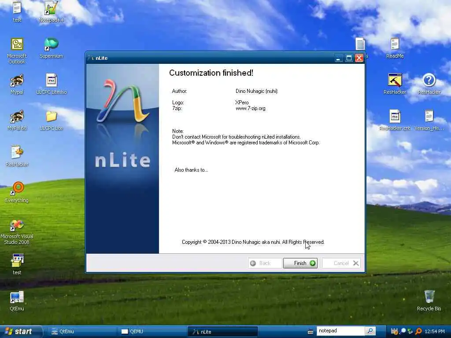Click the nLite taskbar button
The height and width of the screenshot is (338, 451).
(x=222, y=332)
